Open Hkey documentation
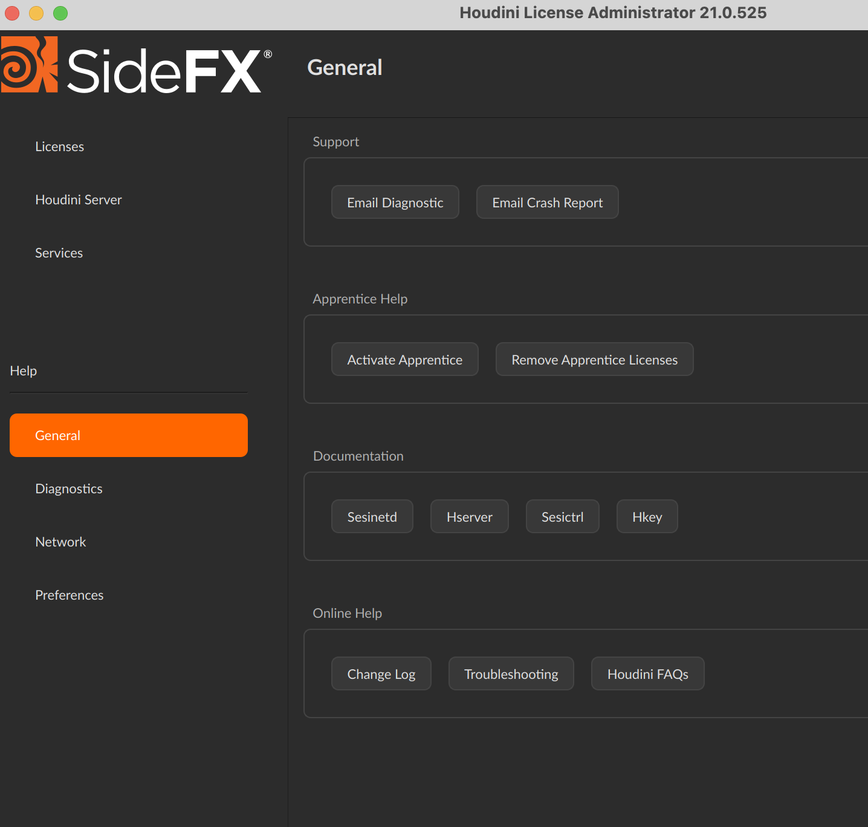Viewport: 868px width, 827px height. [x=647, y=516]
